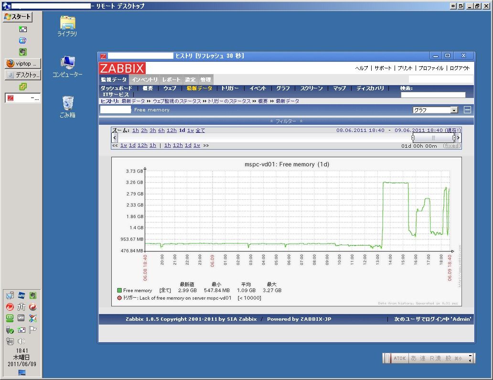The height and width of the screenshot is (380, 493).
Task: Click the time scrollbar handle grip
Action: [x=433, y=138]
